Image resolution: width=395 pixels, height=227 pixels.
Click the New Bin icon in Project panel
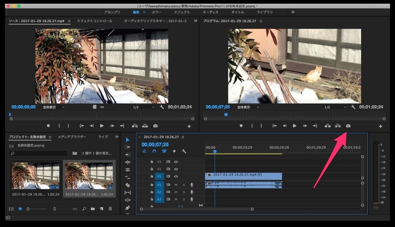click(x=93, y=209)
